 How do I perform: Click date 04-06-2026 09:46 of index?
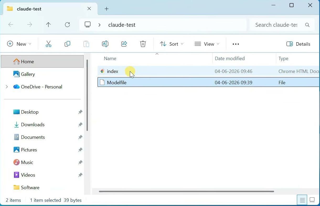(233, 71)
